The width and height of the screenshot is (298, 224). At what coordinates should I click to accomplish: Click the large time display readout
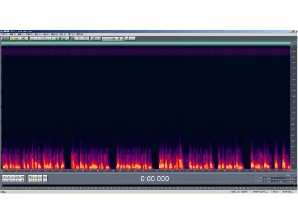(155, 179)
